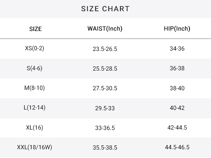Select the HIP(Inch) column header
Image resolution: width=211 pixels, height=158 pixels.
pos(177,29)
